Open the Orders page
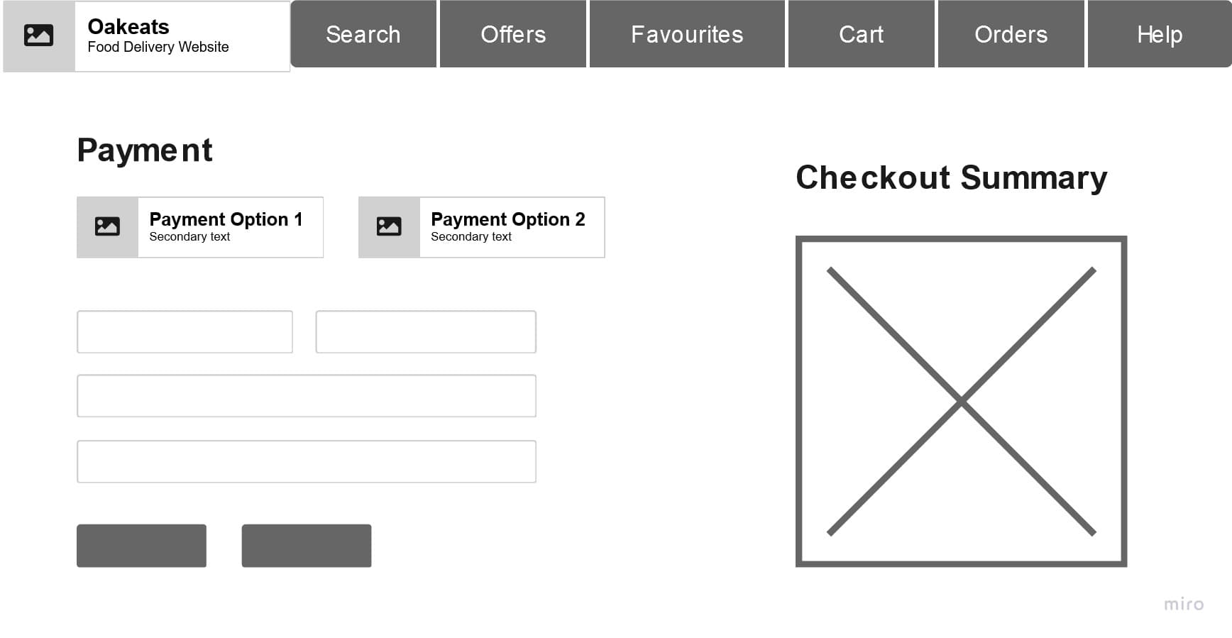Screen dimensions: 1232x638 (1011, 34)
